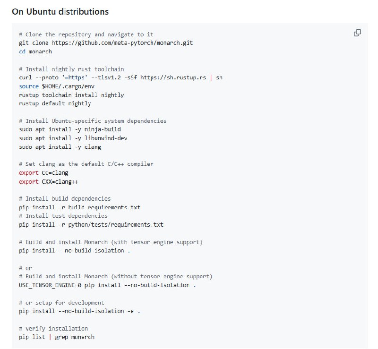378x349 pixels.
Task: Click the copy code icon
Action: pyautogui.click(x=357, y=33)
